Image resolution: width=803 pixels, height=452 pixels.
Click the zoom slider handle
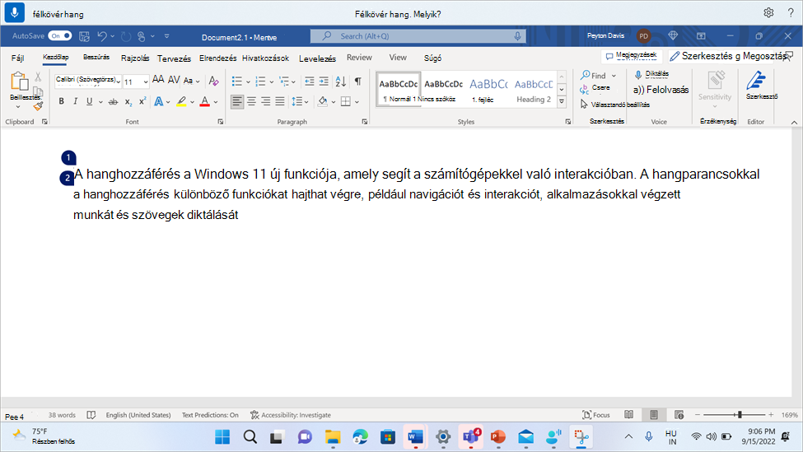click(740, 415)
